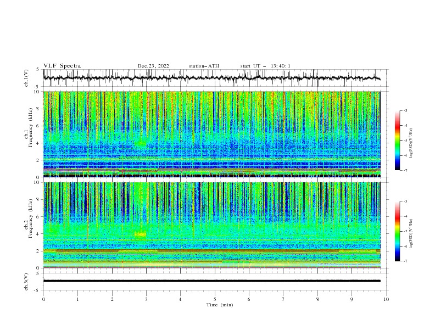Click the 'ch.1(V)' waveform axis label
The height and width of the screenshot is (336, 435).
coord(26,78)
